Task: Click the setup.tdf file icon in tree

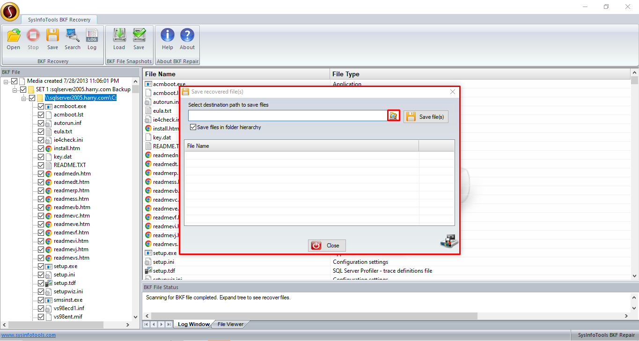Action: pos(49,283)
